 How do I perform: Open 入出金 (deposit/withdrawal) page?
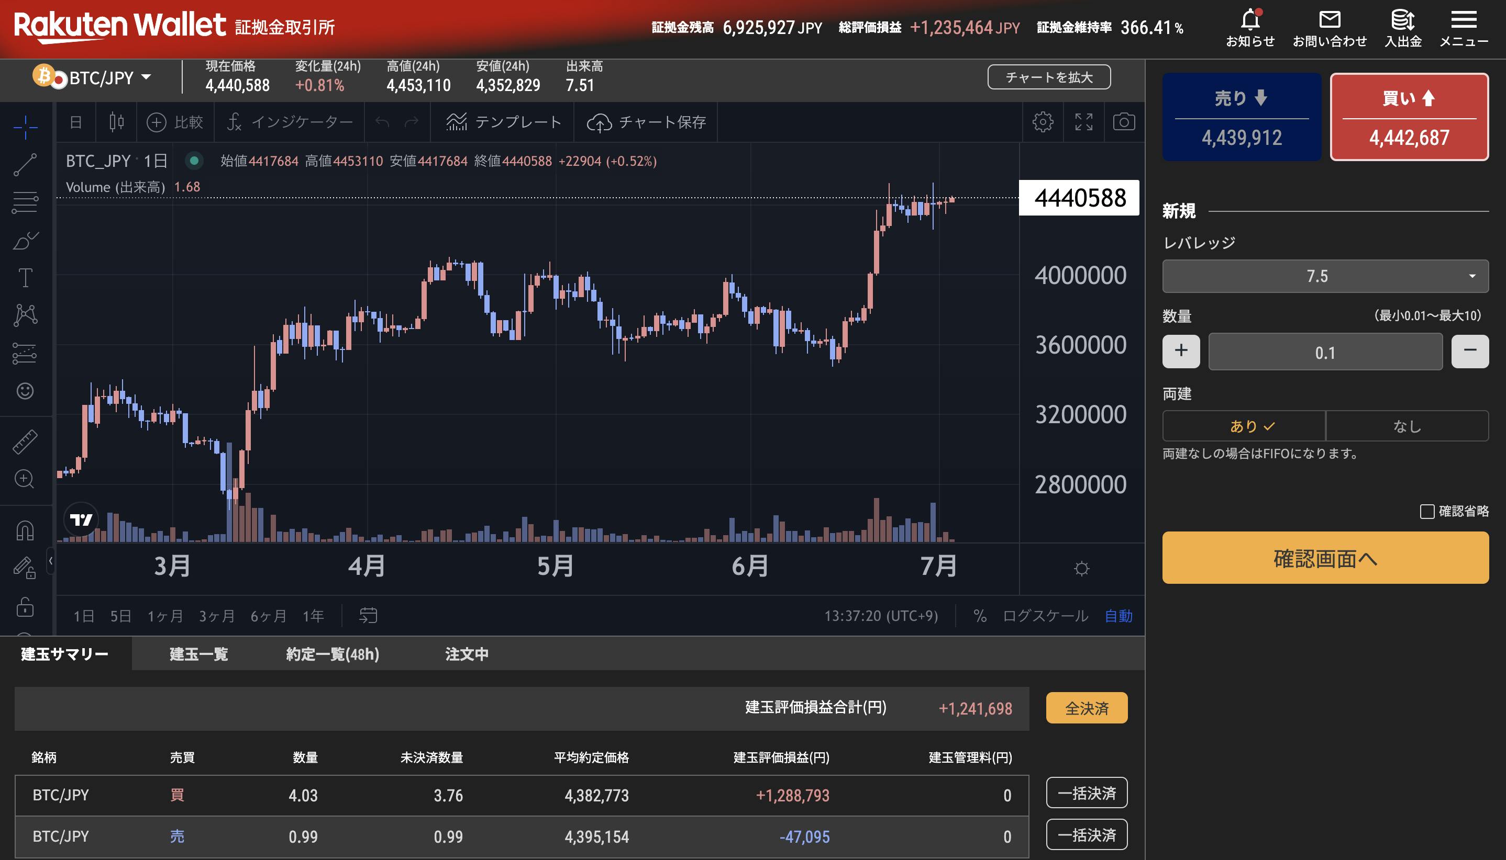1402,27
